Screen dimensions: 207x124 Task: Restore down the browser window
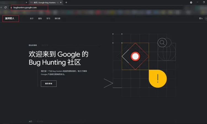tap(204, 2)
